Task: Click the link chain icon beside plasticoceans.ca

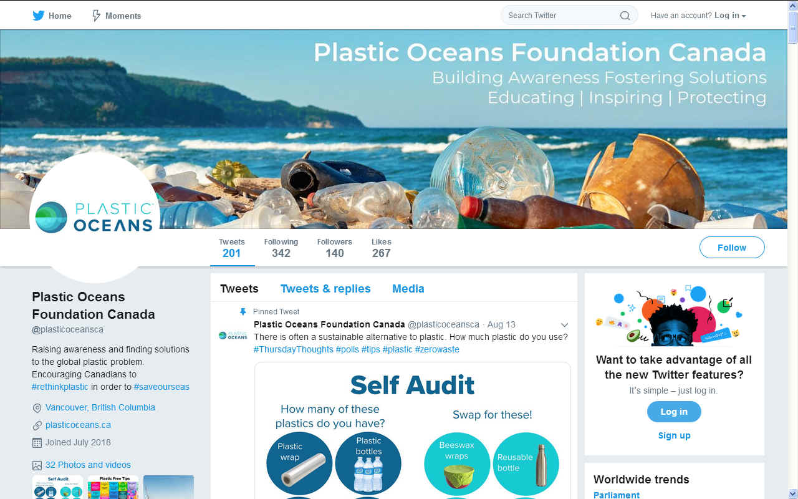Action: coord(37,425)
